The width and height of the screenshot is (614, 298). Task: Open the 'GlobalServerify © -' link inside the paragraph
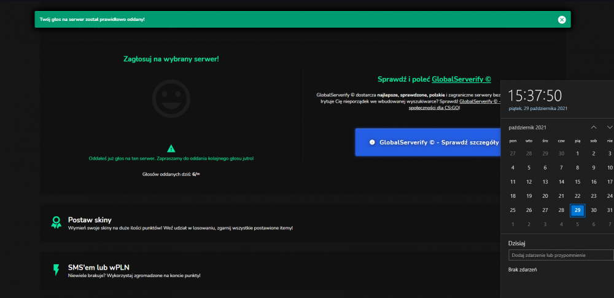[480, 101]
